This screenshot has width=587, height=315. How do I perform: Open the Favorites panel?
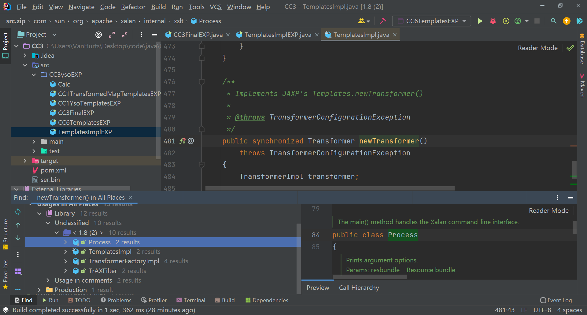pos(5,271)
